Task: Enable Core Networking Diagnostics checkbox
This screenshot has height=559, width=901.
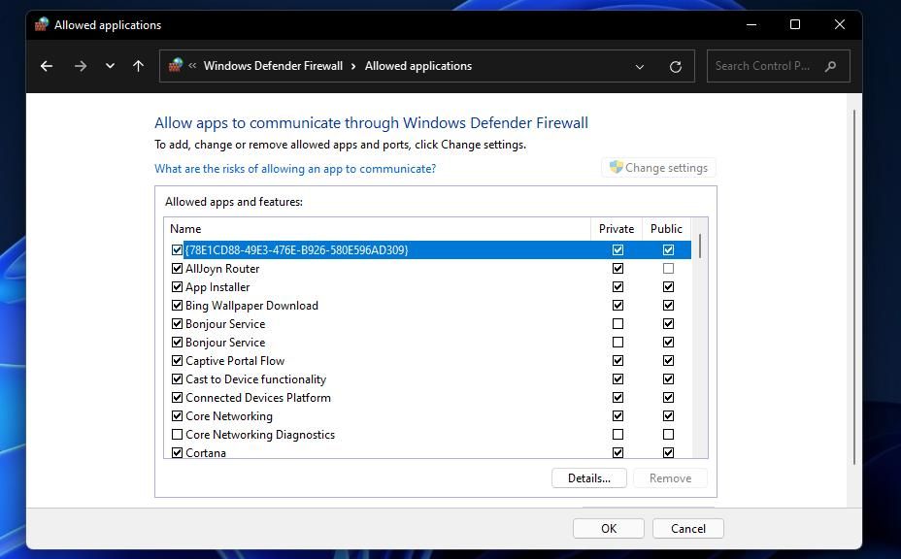Action: (x=177, y=435)
